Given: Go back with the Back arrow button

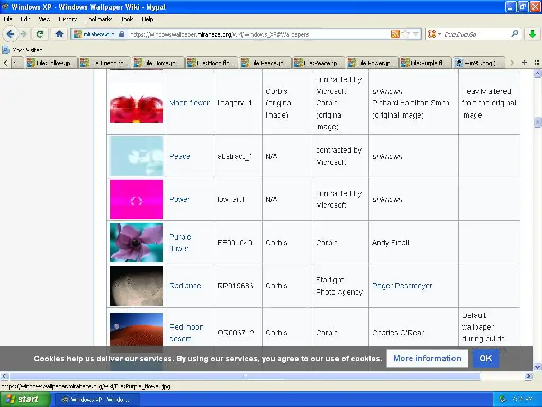Looking at the screenshot, I should [10, 34].
